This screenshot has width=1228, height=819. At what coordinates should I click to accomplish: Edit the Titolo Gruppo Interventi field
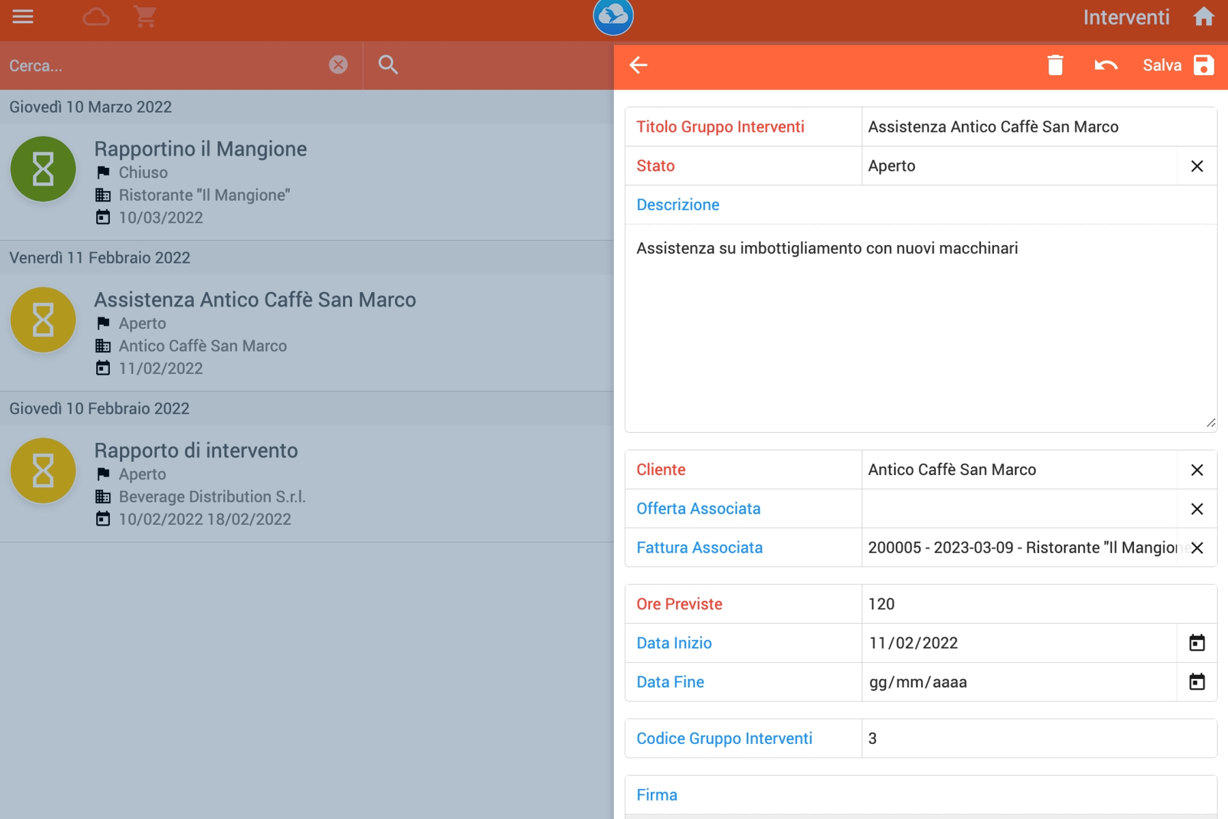point(1038,127)
